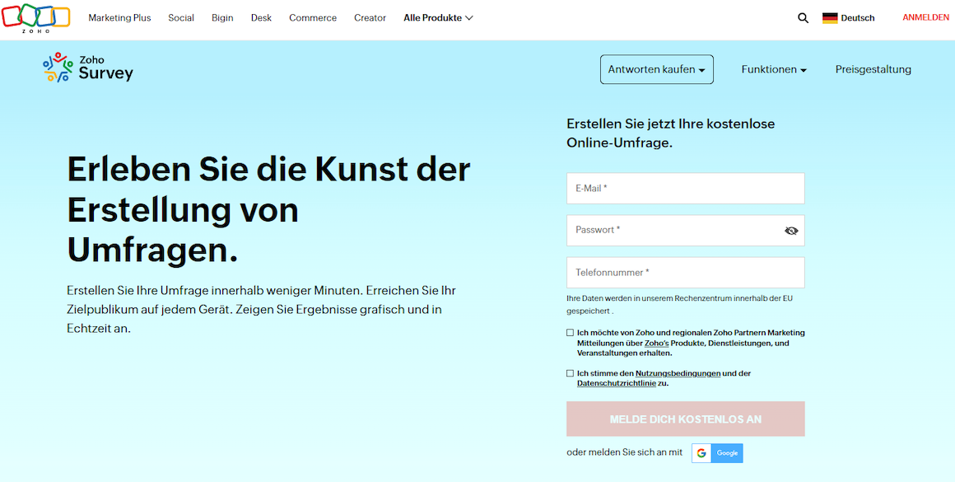
Task: Sign up with the Google button
Action: pyautogui.click(x=717, y=453)
